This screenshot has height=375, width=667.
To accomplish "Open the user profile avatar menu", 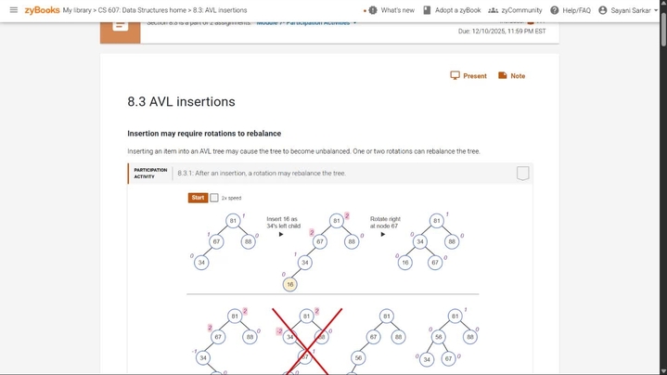I will 602,10.
